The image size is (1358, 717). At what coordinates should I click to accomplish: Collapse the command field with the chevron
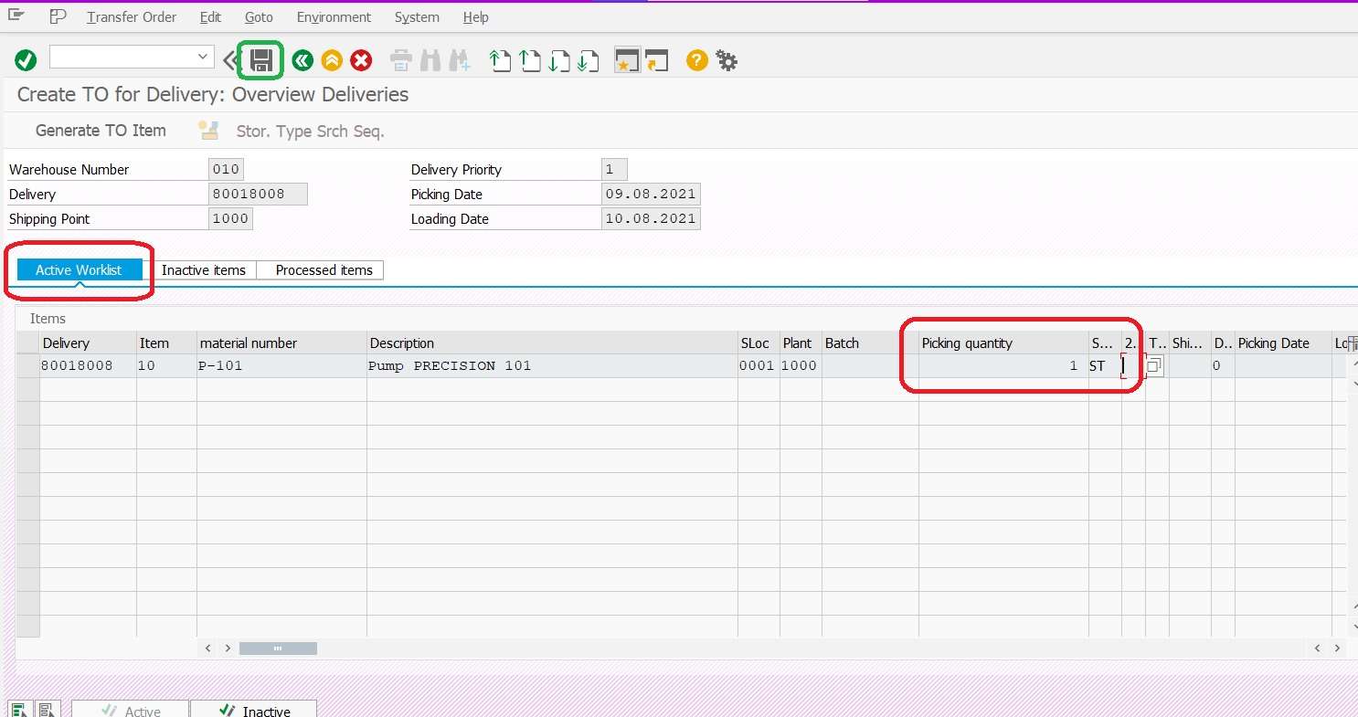tap(228, 60)
